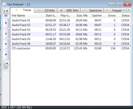This screenshot has height=109, width=133.
Task: Select the CD conclusion row
Action: (x=70, y=49)
